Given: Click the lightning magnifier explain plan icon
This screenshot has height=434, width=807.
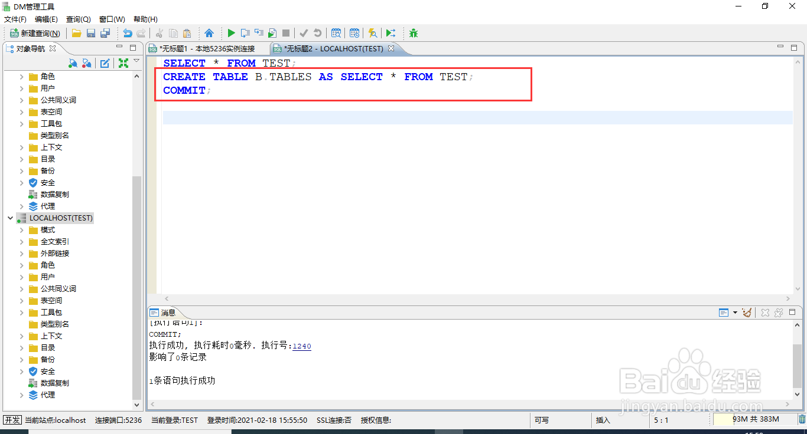Looking at the screenshot, I should 372,34.
